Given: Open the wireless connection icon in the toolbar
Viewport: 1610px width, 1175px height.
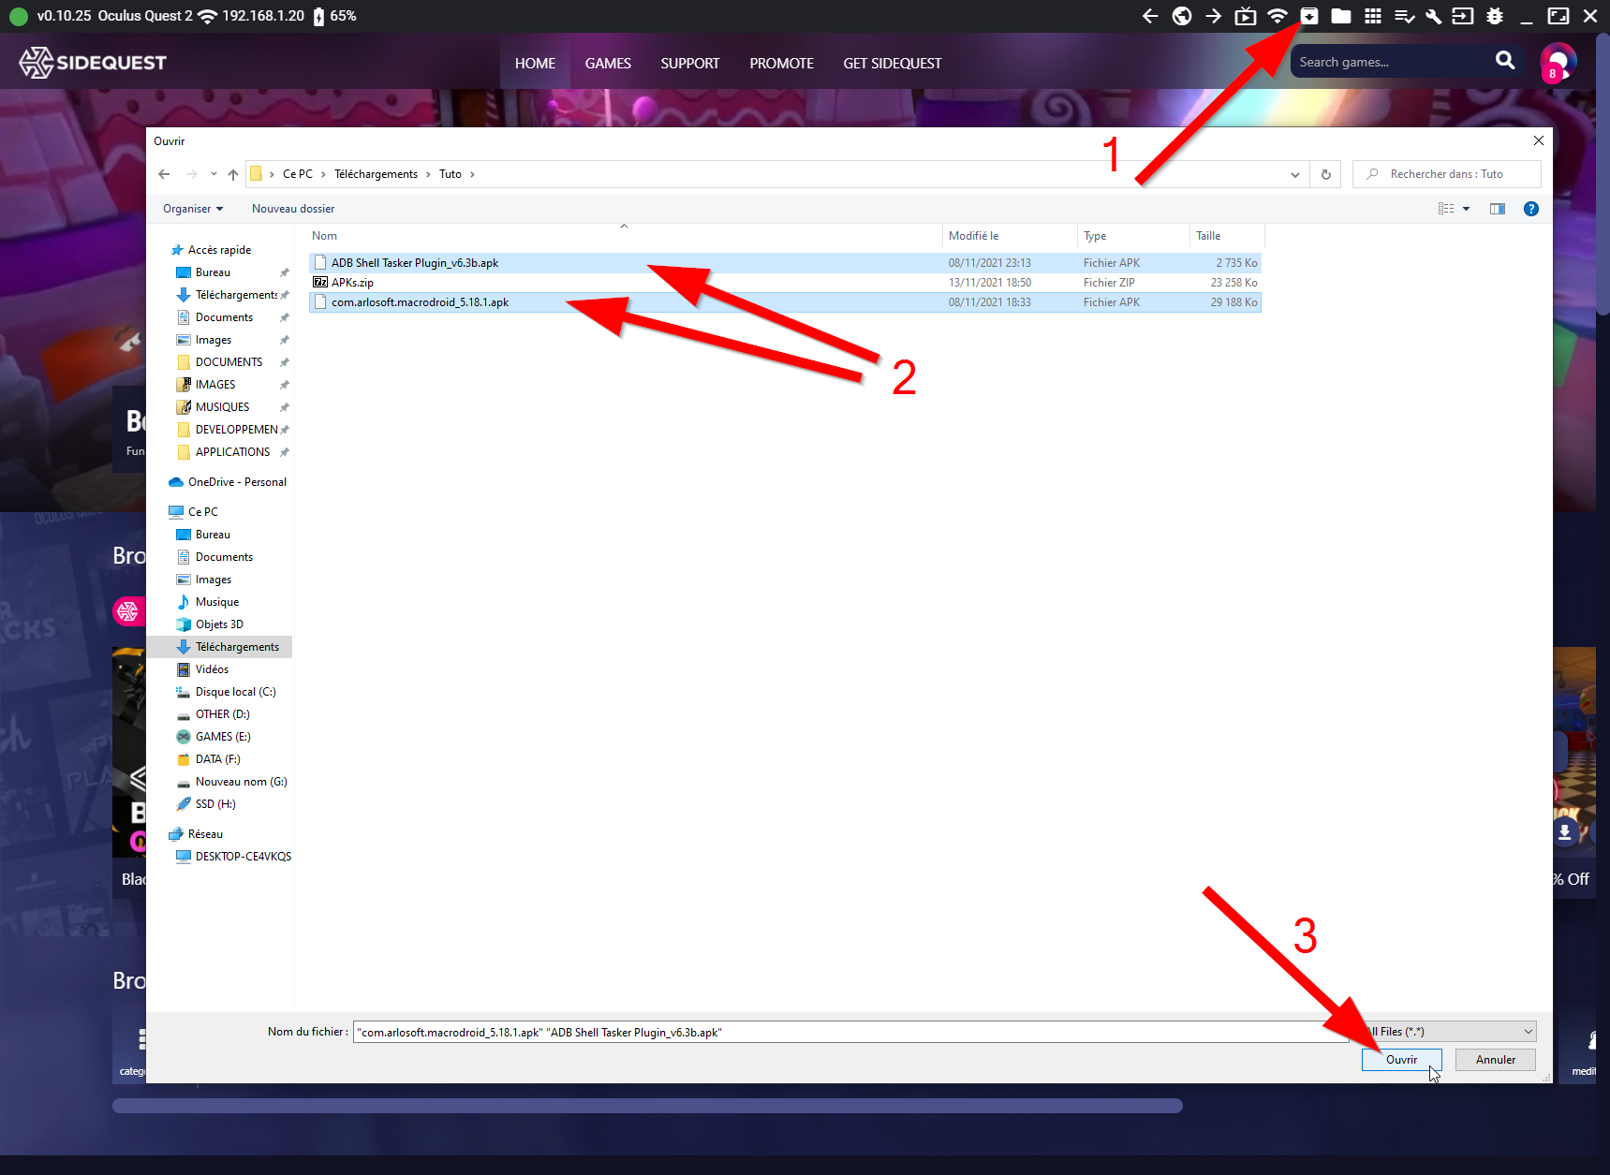Looking at the screenshot, I should [1278, 16].
